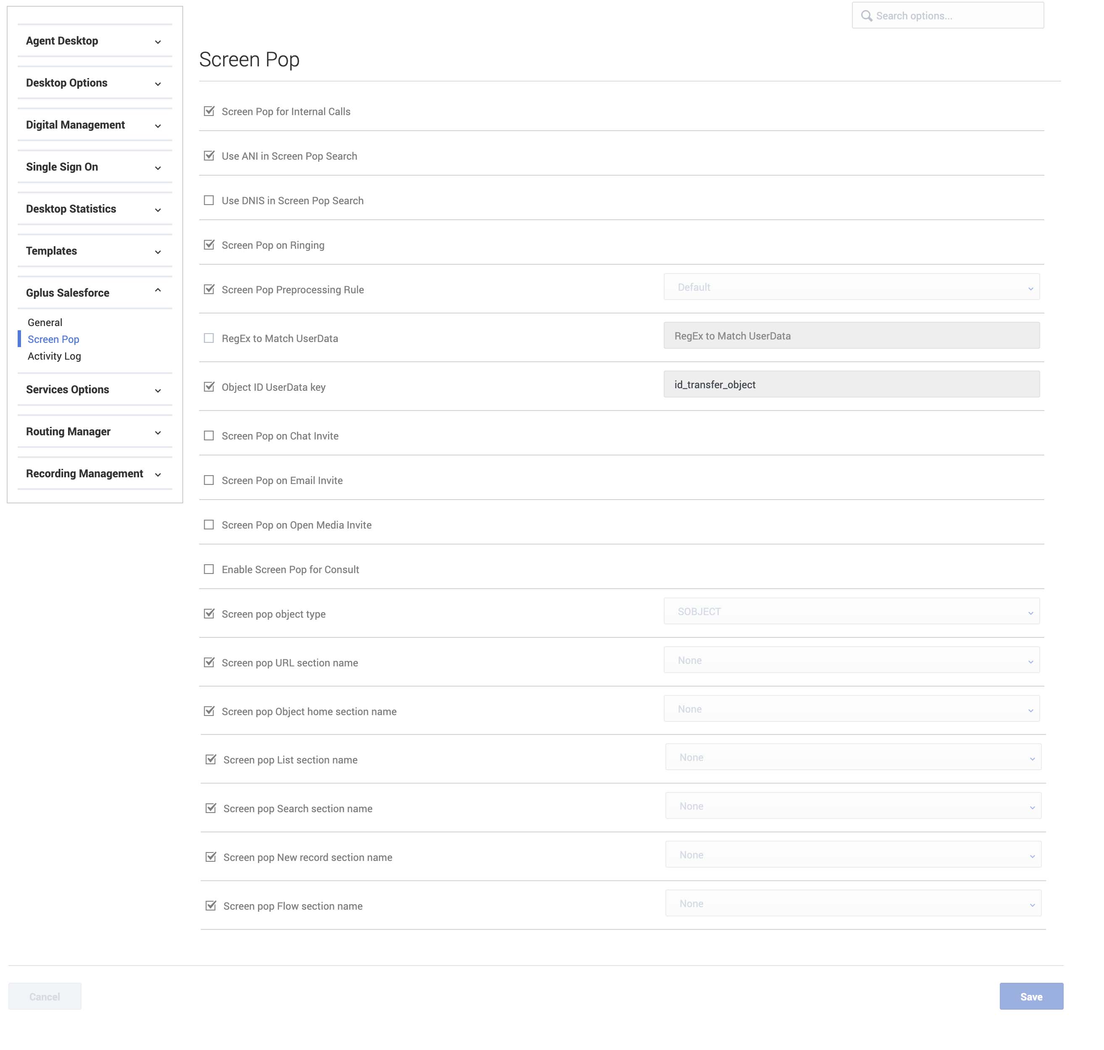Click the Cancel button
This screenshot has height=1050, width=1104.
pos(45,996)
